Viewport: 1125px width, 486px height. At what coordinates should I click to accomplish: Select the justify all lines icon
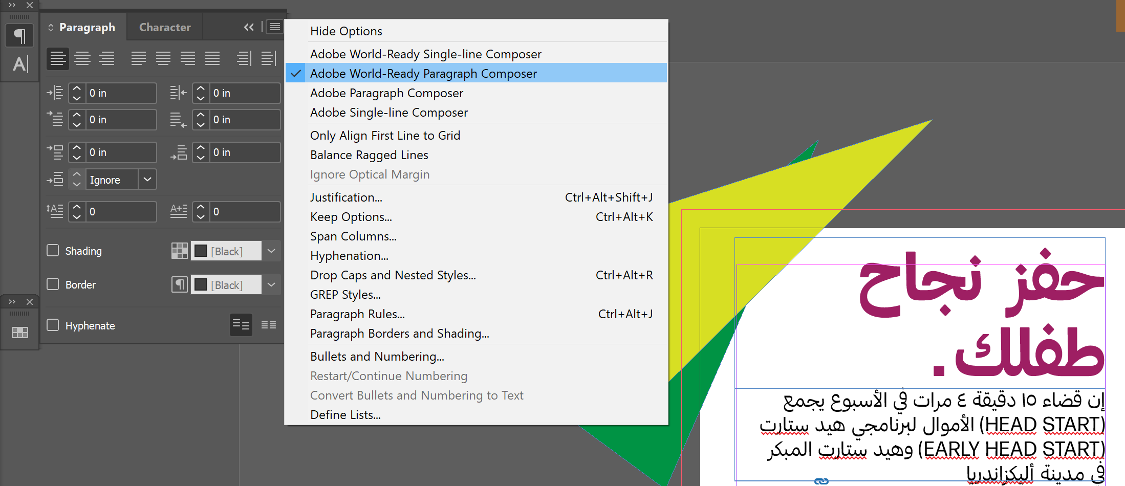click(x=212, y=58)
